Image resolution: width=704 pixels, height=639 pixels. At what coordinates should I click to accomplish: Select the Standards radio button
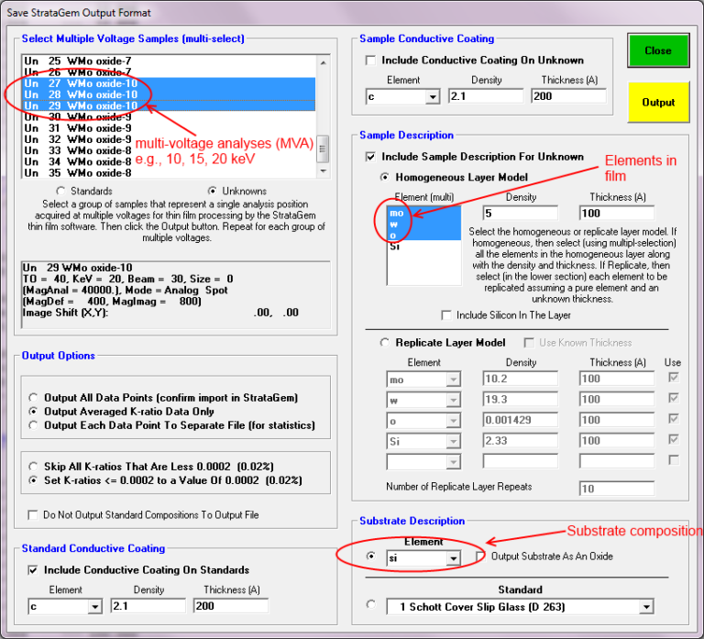[60, 191]
